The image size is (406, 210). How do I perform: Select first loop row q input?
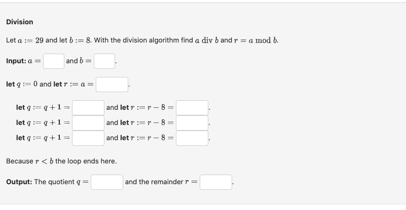point(88,108)
